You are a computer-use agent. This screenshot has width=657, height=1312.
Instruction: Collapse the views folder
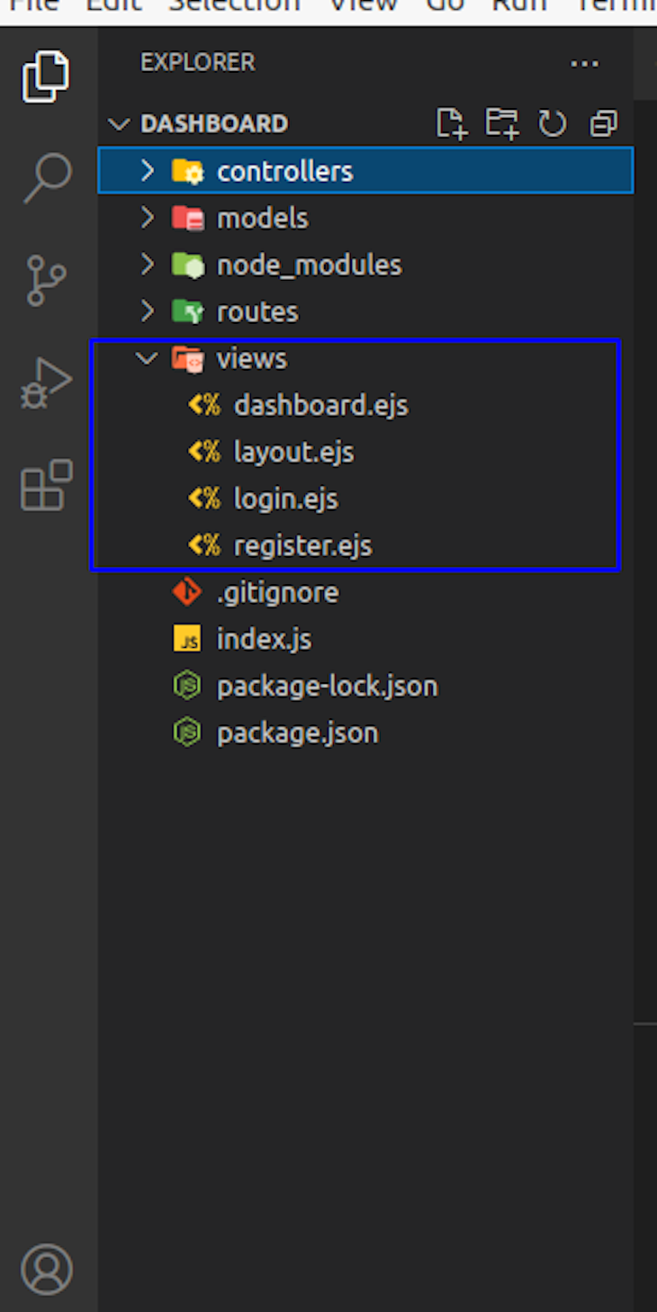(x=250, y=357)
